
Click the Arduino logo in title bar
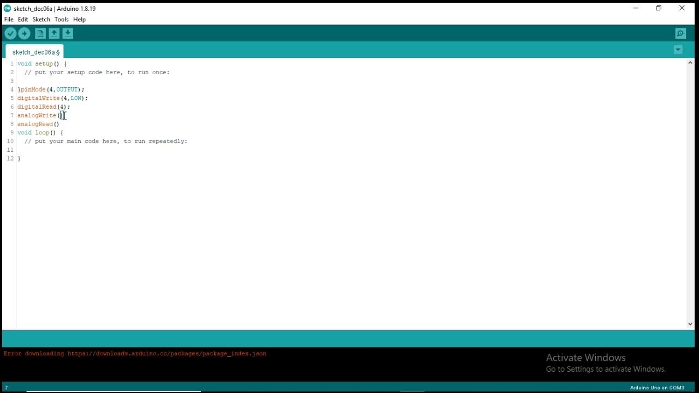click(7, 8)
